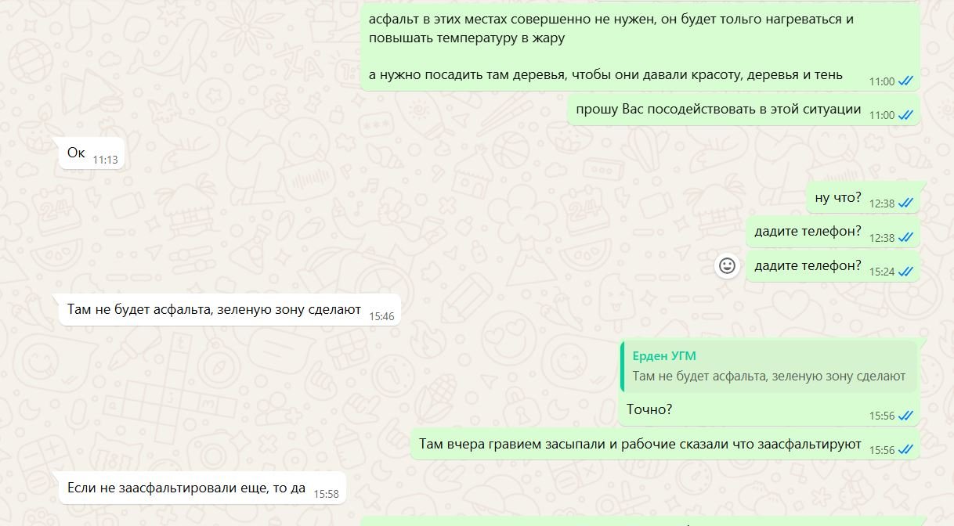
Task: Click the blue ticks on 'прошу Вас посодействовать' message
Action: (905, 115)
